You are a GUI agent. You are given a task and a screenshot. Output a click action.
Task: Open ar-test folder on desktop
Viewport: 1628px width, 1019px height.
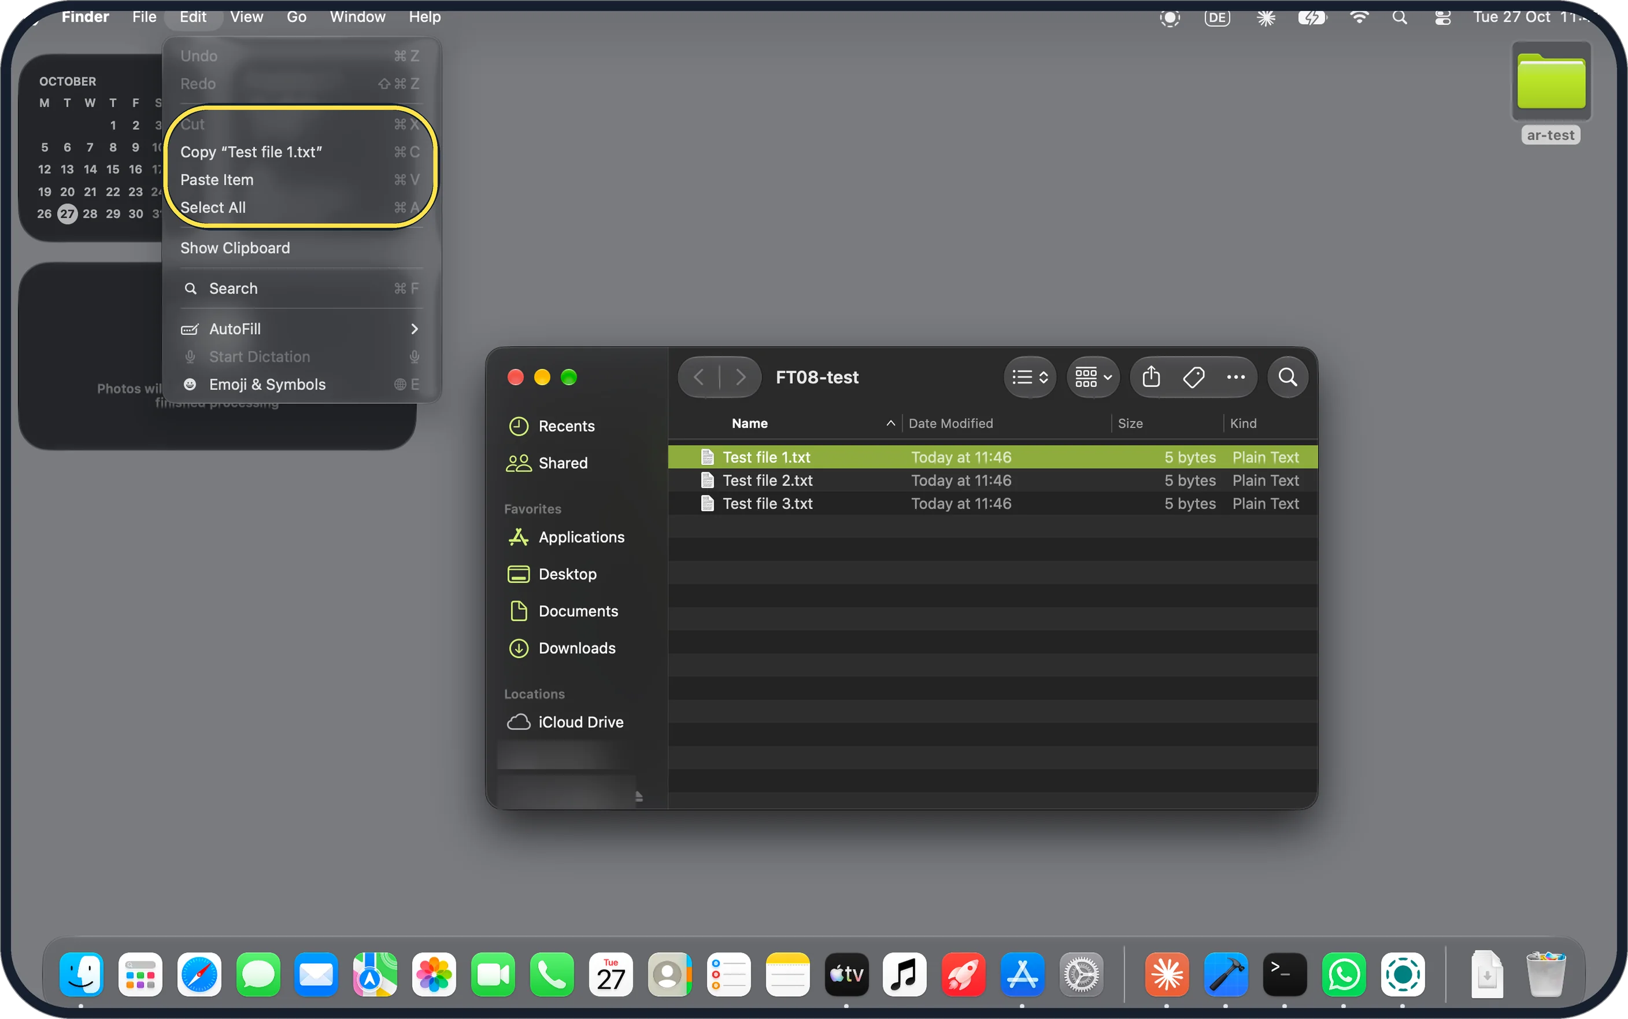tap(1551, 93)
